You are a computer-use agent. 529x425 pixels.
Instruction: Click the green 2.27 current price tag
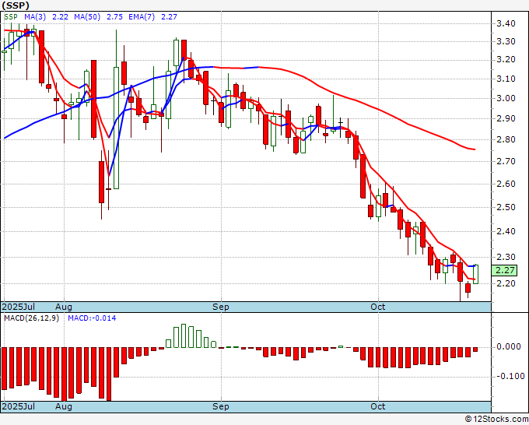(505, 270)
